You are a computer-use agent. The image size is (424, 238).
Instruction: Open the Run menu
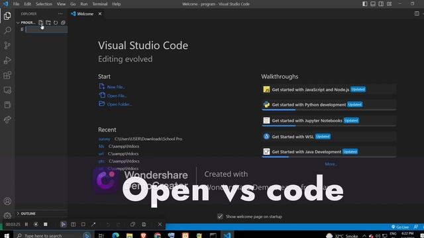(x=84, y=4)
